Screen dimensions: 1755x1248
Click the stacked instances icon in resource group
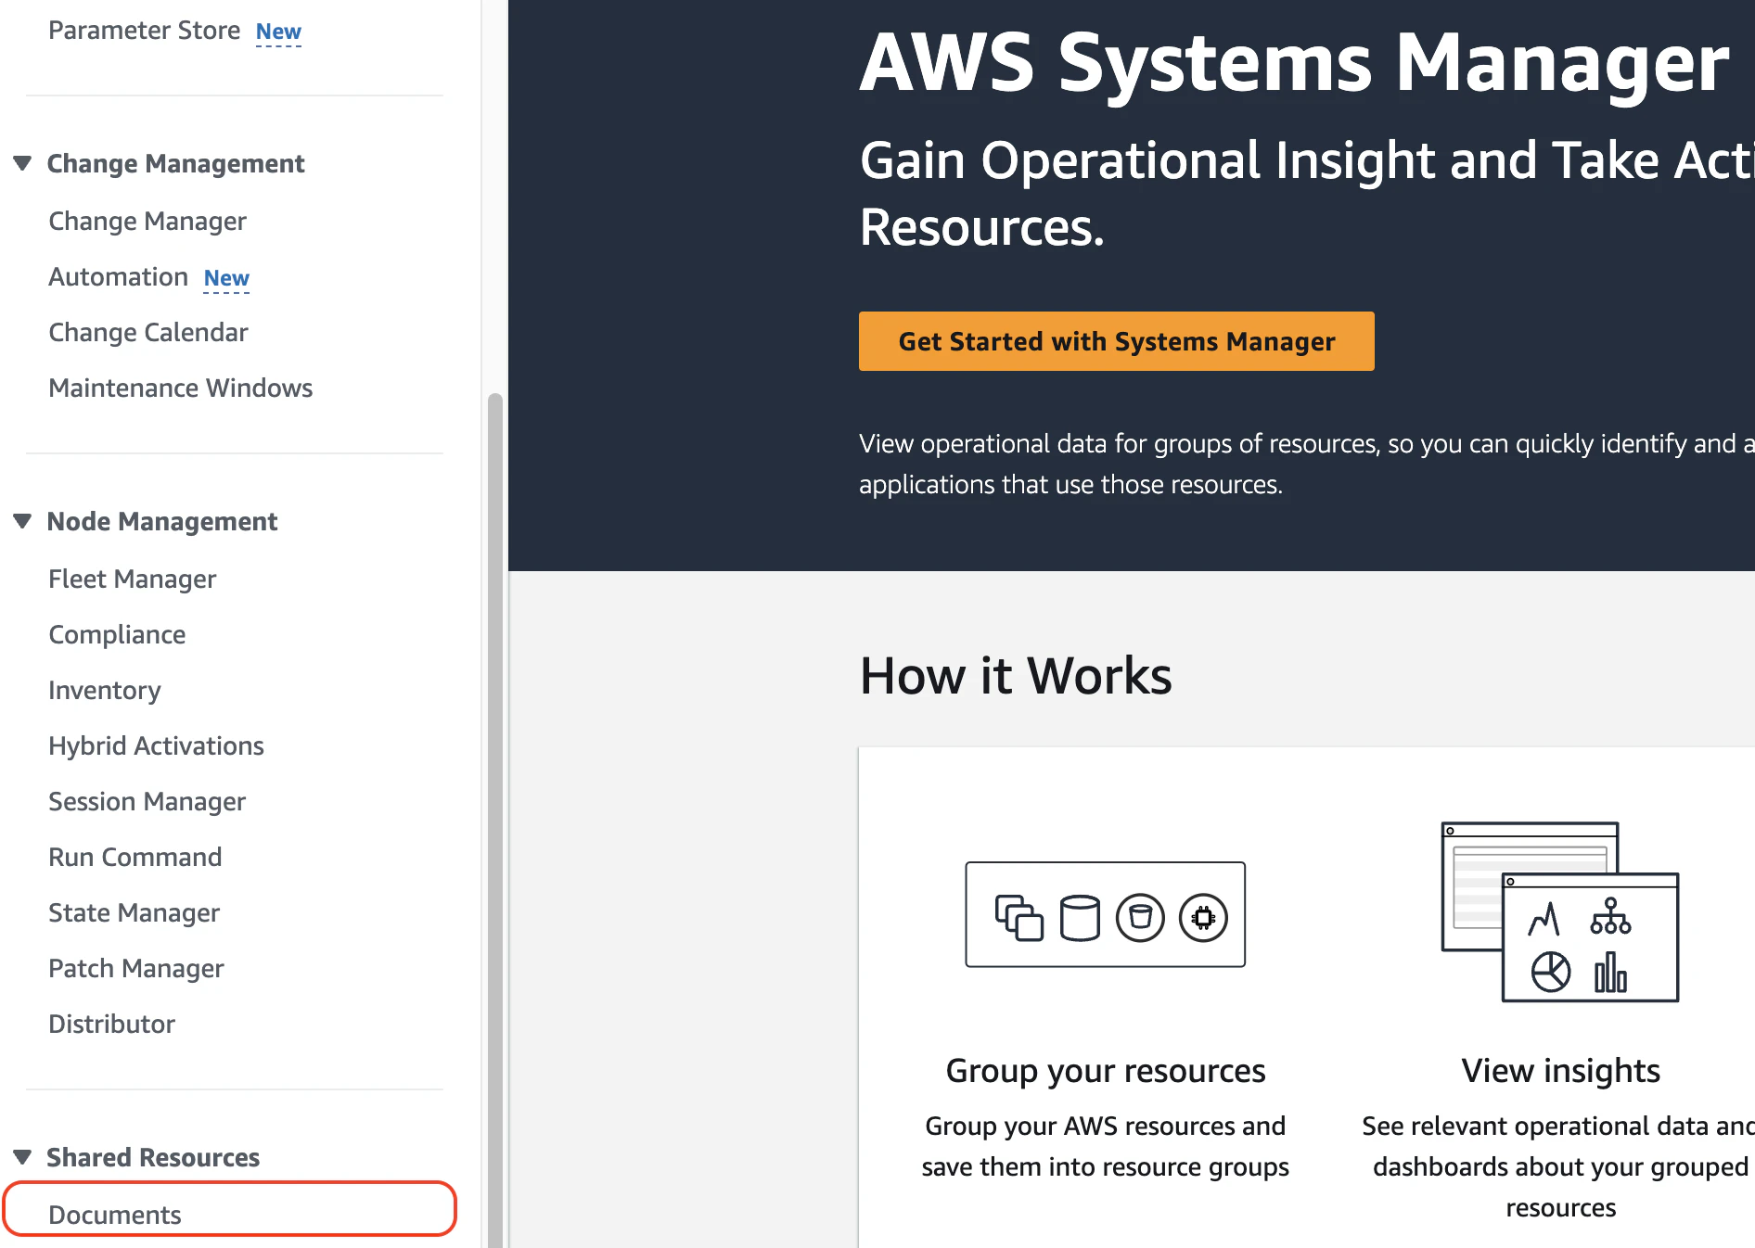click(x=1018, y=918)
